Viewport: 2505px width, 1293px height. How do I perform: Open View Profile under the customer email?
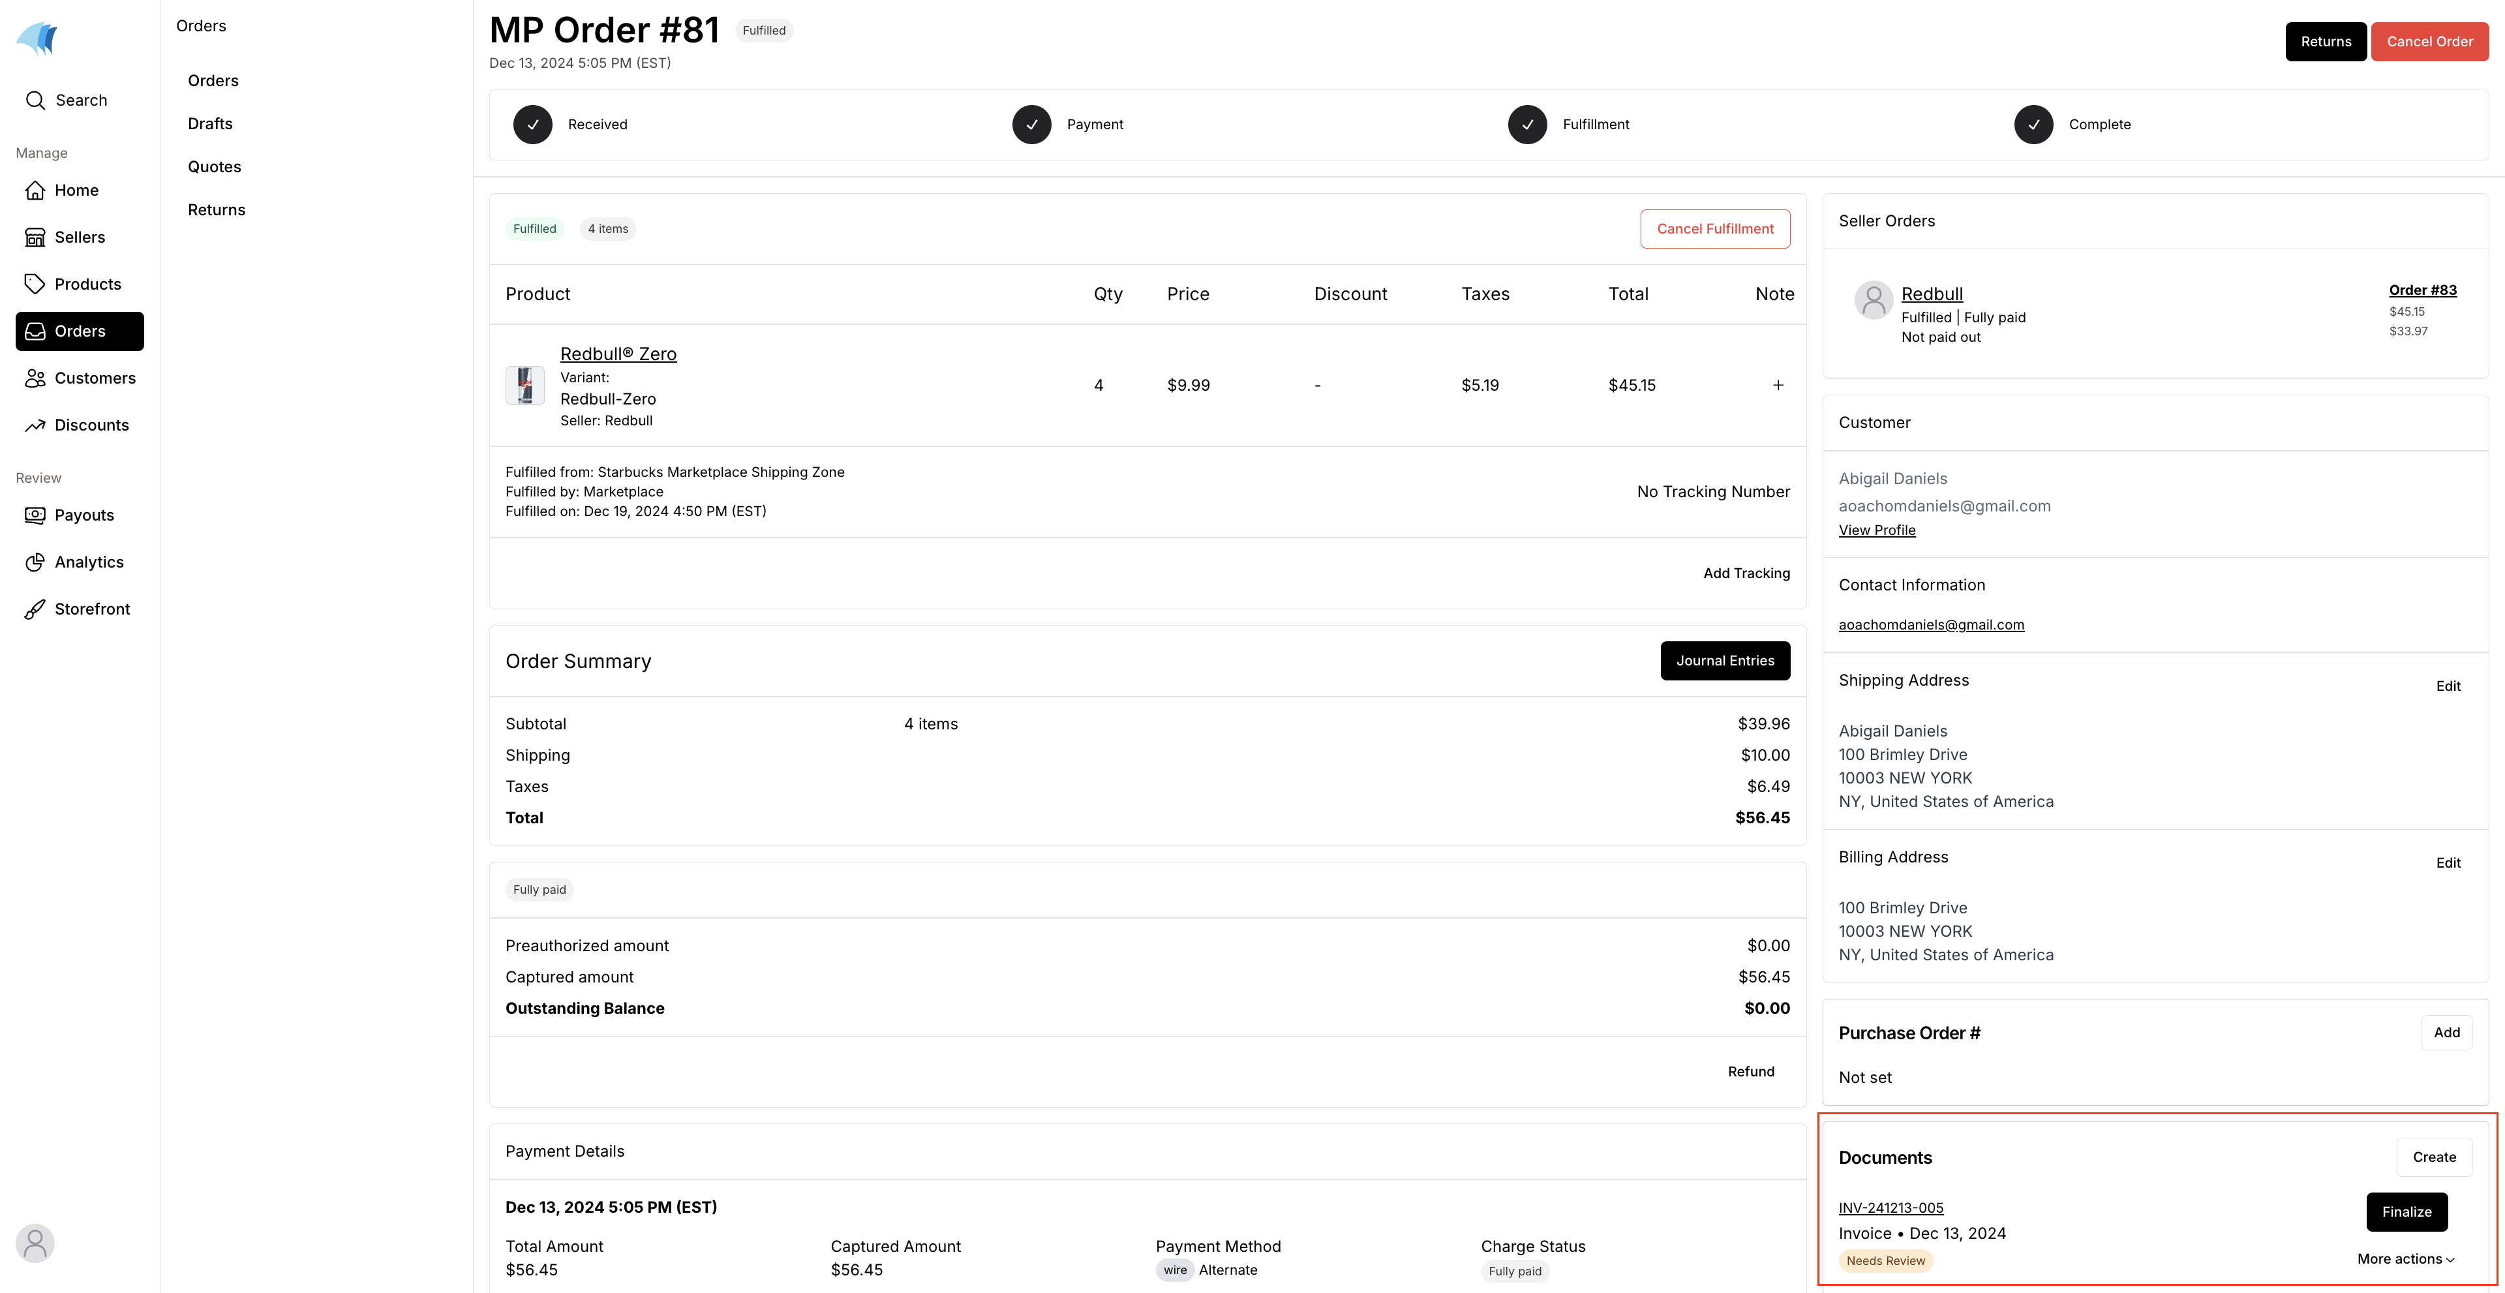[x=1877, y=530]
